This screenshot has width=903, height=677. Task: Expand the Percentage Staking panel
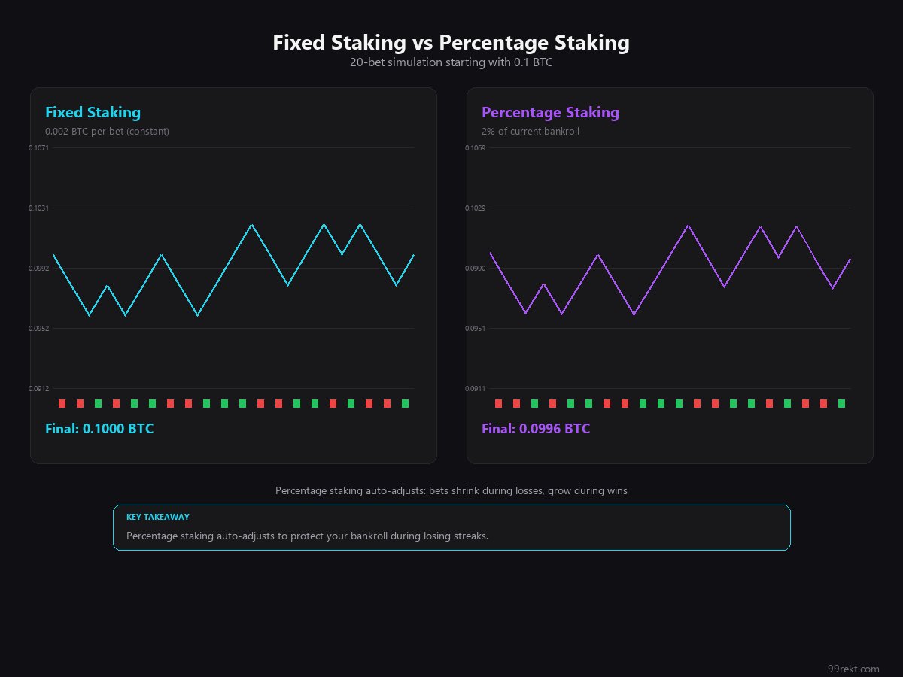(670, 275)
